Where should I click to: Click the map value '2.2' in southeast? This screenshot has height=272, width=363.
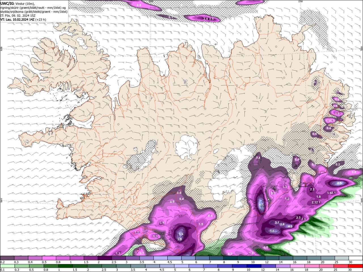(312, 189)
